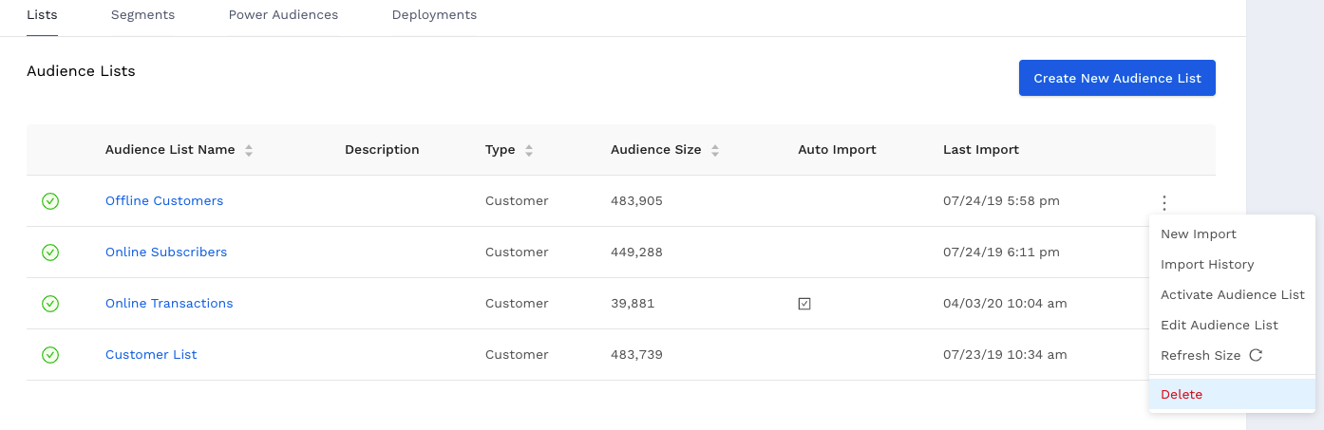The height and width of the screenshot is (430, 1324).
Task: Click the green status check for Offline Customers
Action: point(50,201)
